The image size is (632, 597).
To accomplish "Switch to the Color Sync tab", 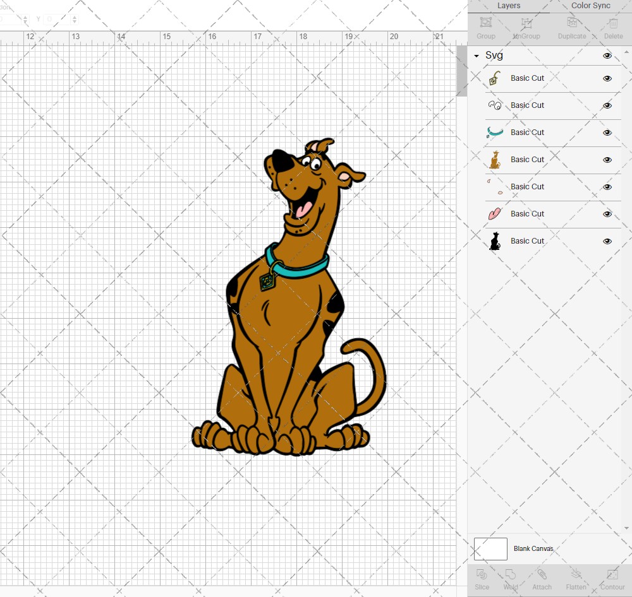I will tap(590, 6).
